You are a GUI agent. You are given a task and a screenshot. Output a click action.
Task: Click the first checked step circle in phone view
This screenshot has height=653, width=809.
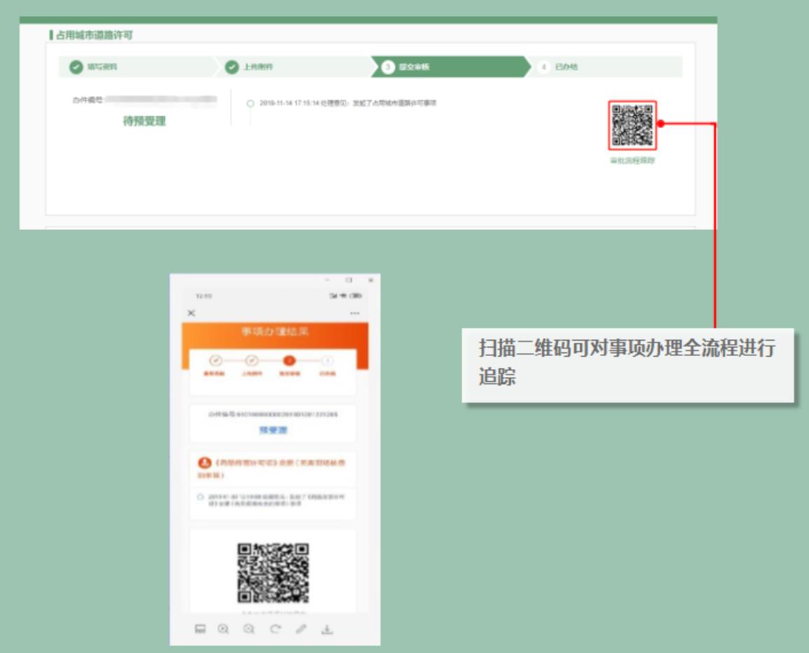point(215,360)
